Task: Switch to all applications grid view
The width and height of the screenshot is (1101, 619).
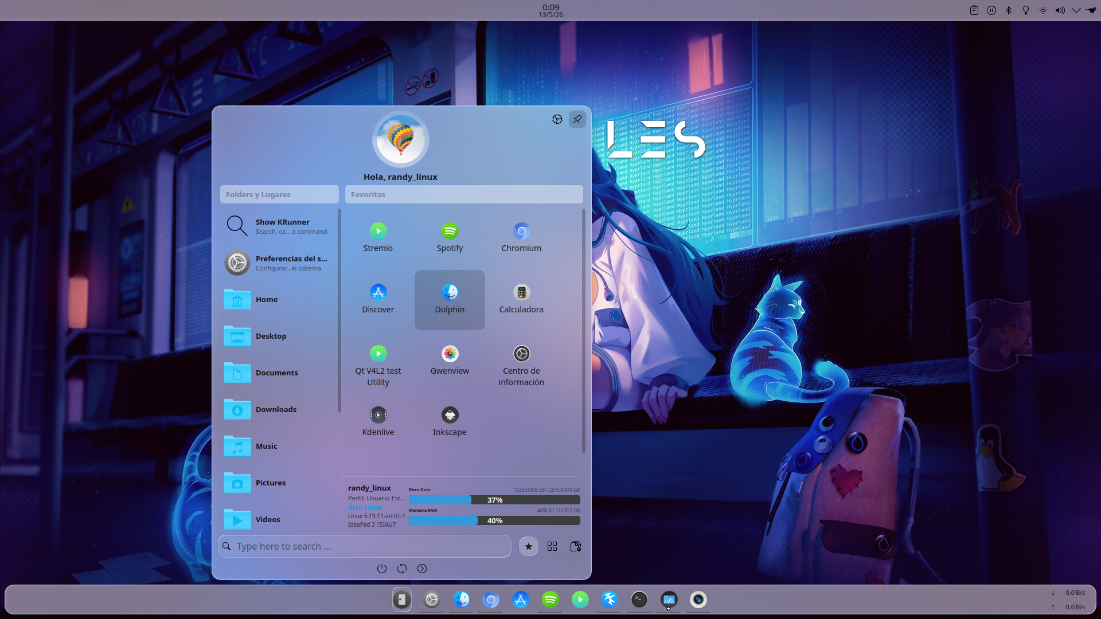Action: point(552,546)
